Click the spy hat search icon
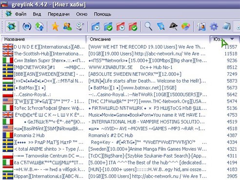240x180 pixels. [x=173, y=26]
